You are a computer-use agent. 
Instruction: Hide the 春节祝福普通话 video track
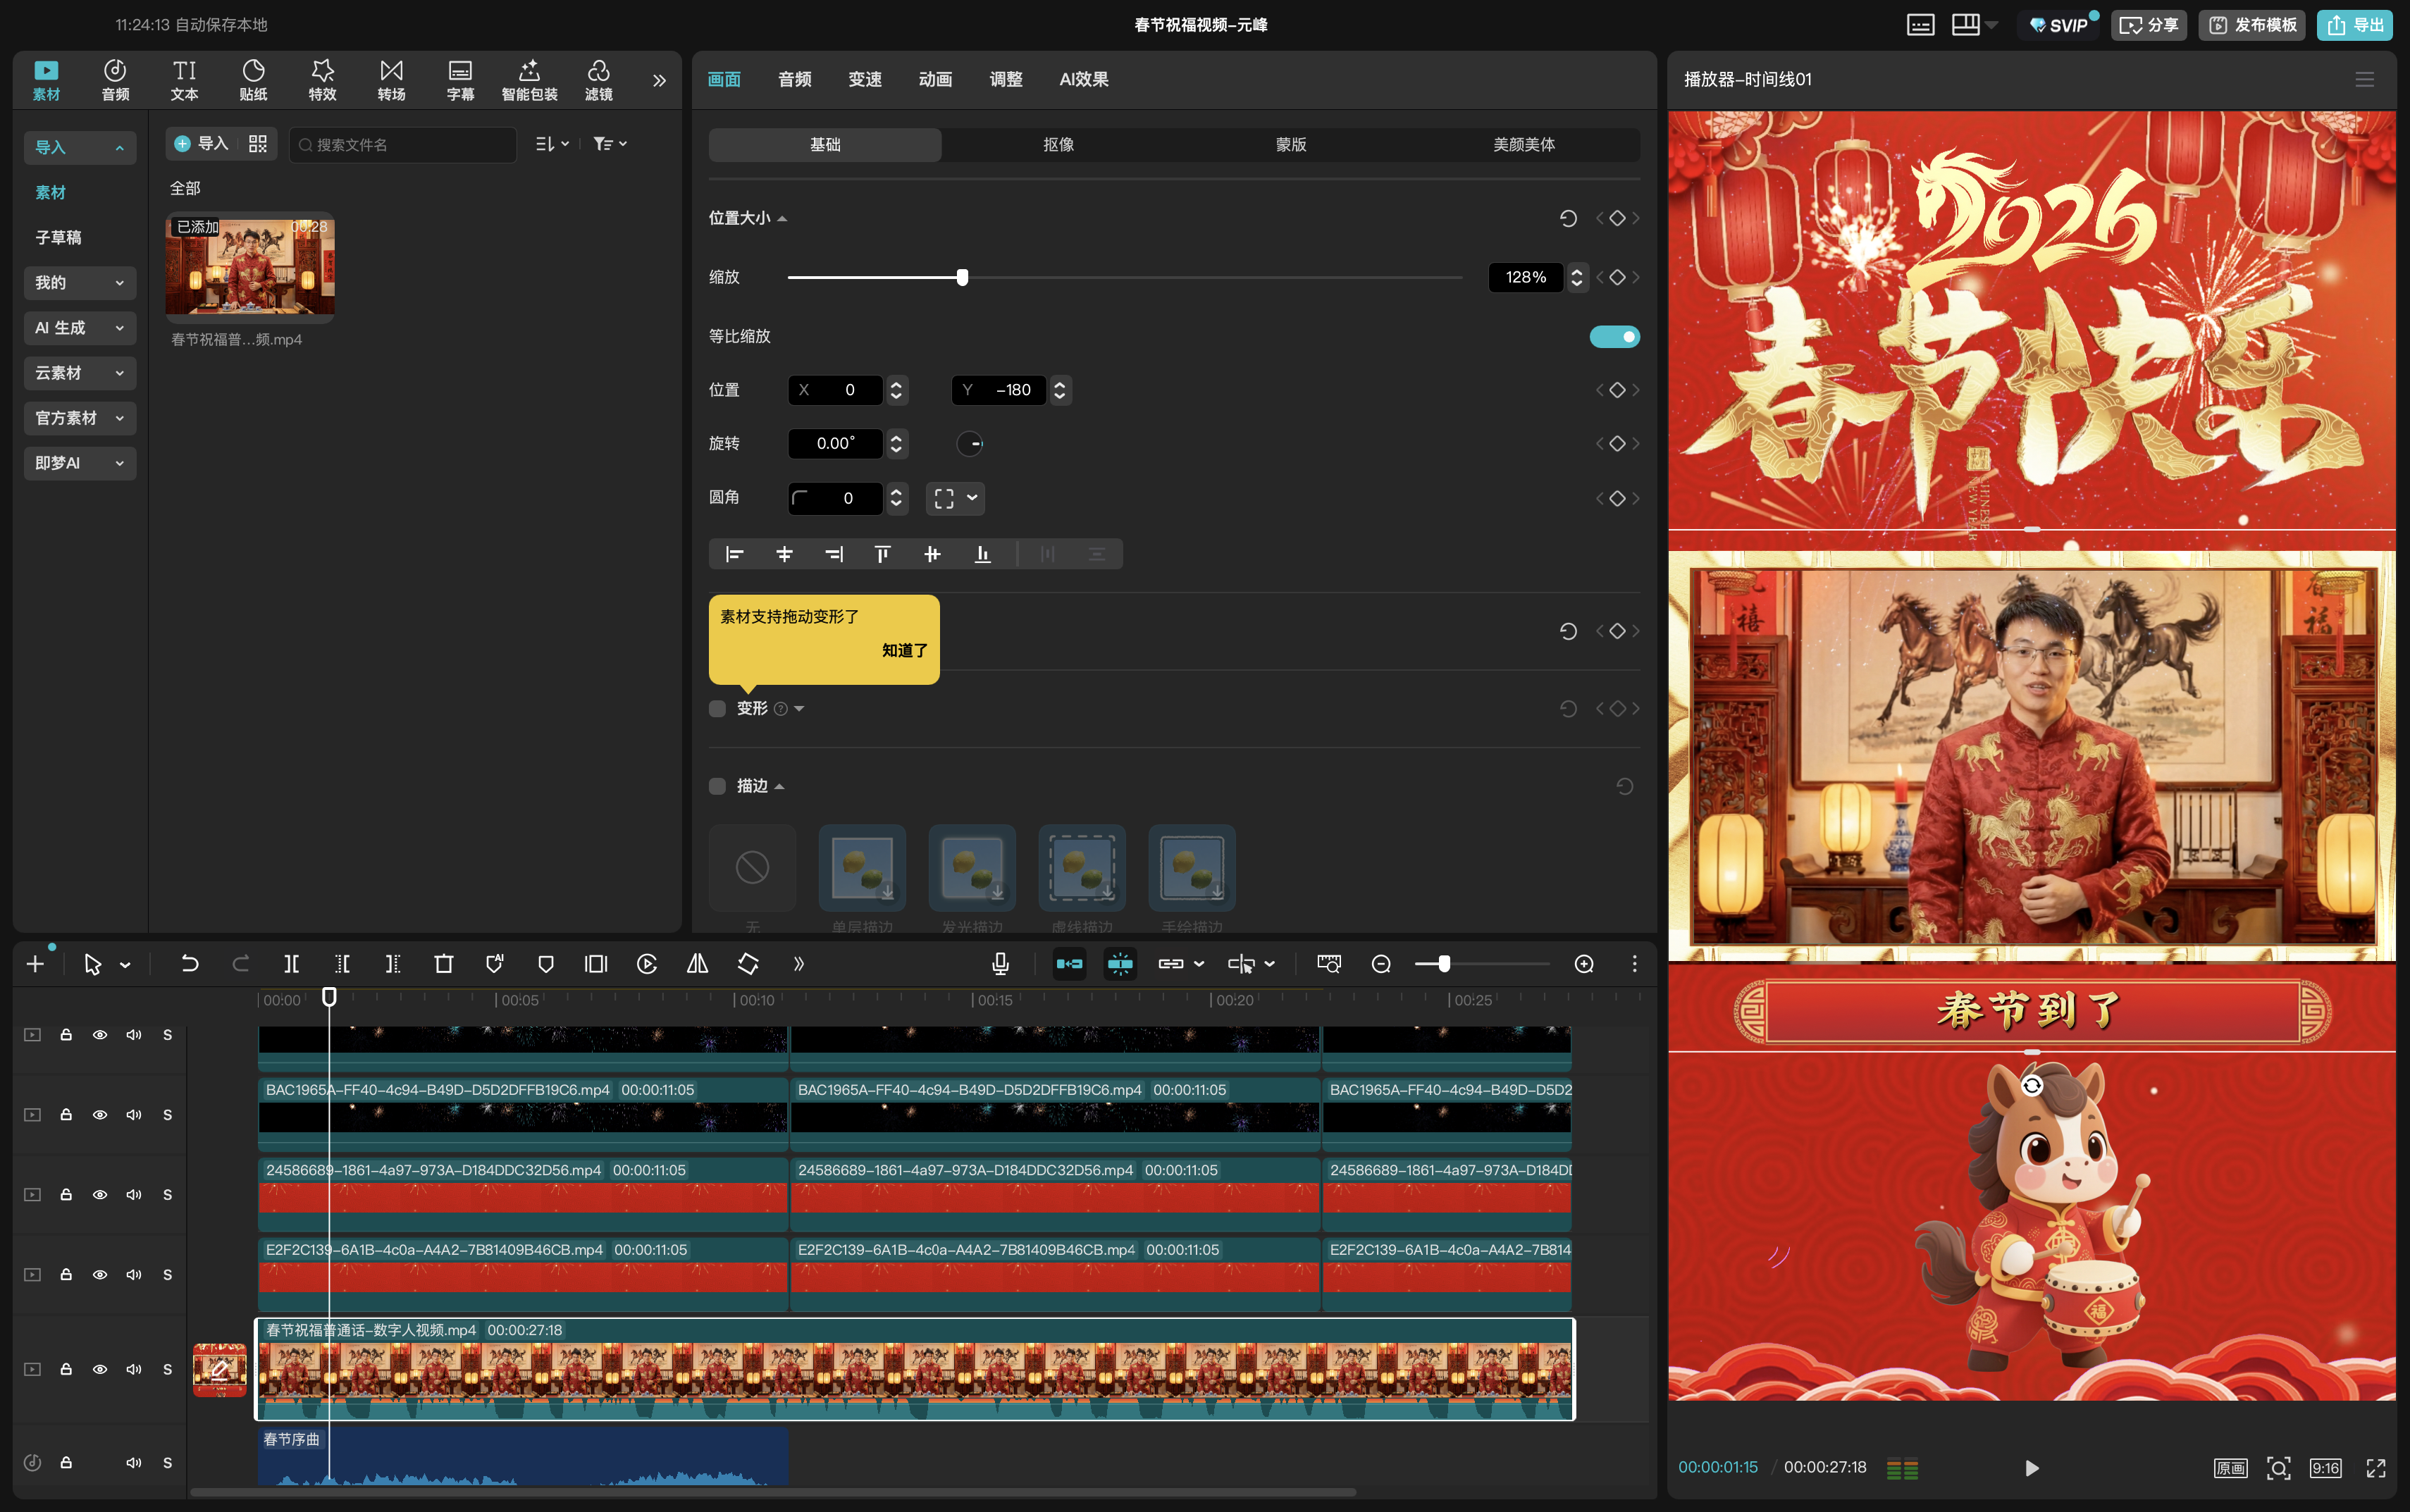[100, 1369]
